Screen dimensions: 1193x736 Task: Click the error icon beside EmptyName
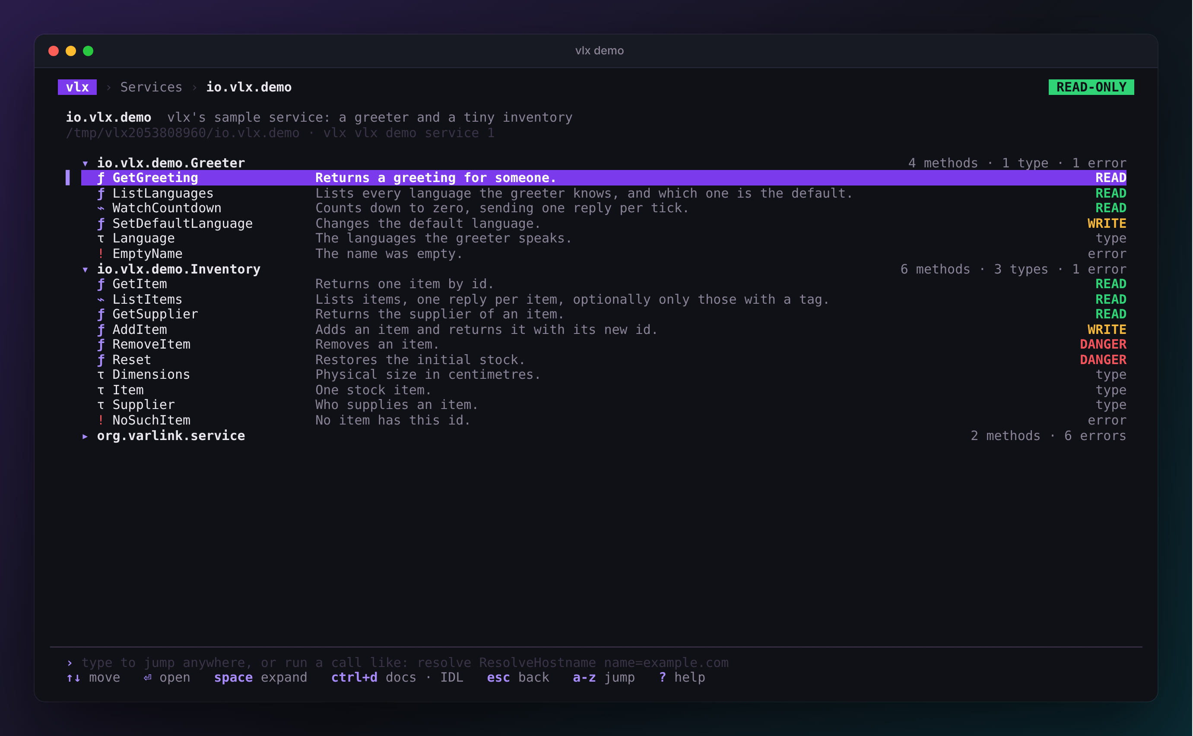[101, 254]
